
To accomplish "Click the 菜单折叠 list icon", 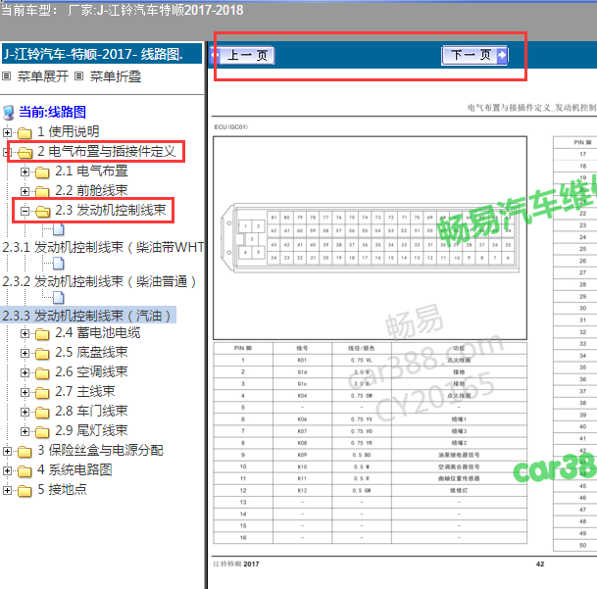I will (x=78, y=76).
